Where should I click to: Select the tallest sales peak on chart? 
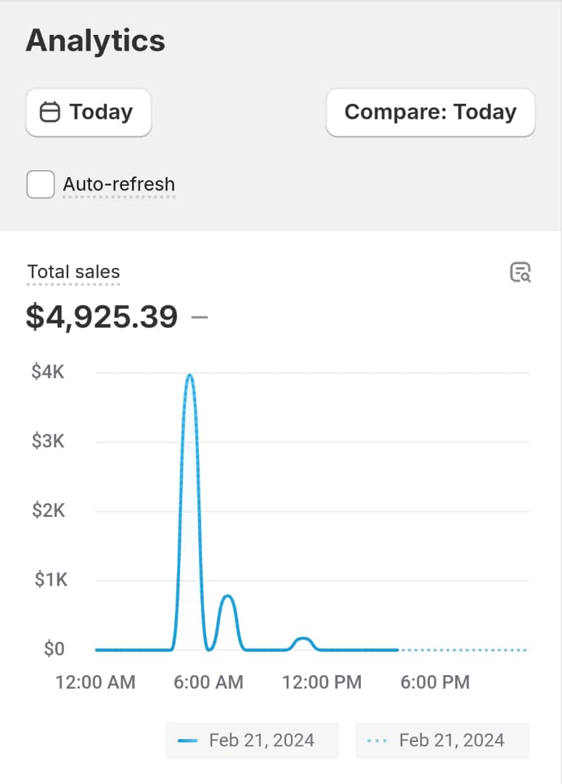[190, 377]
